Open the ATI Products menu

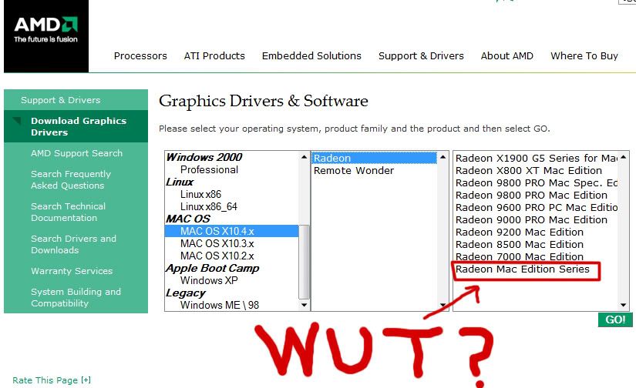[x=214, y=56]
